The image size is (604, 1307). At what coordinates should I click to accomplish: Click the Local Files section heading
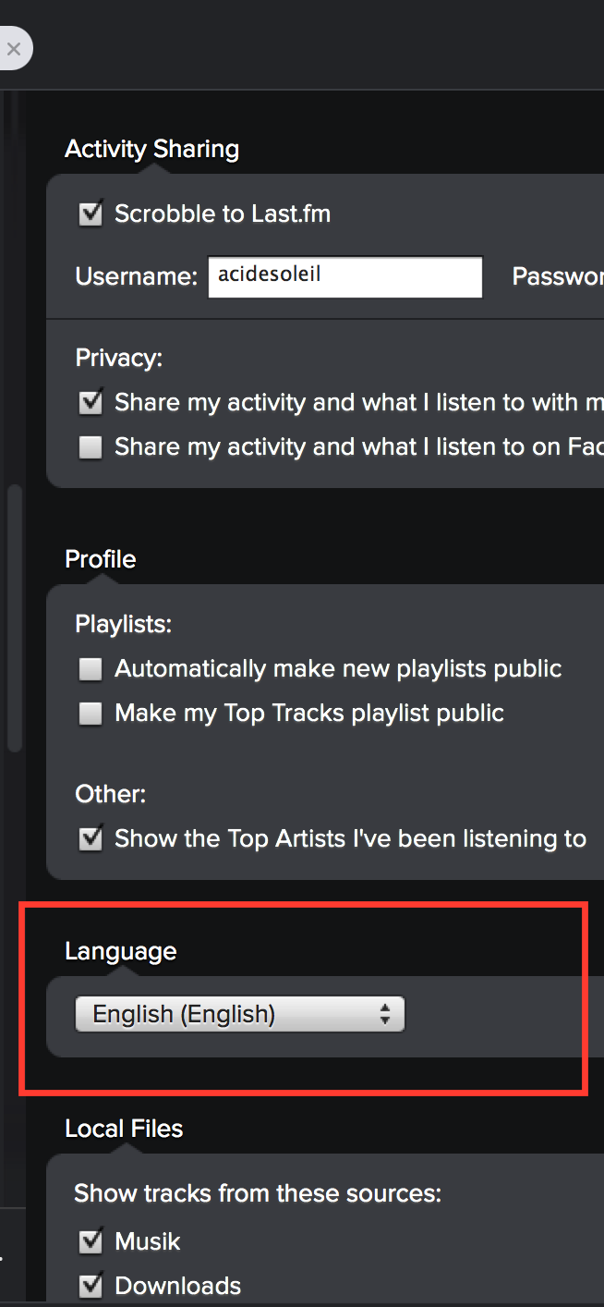pyautogui.click(x=124, y=1129)
